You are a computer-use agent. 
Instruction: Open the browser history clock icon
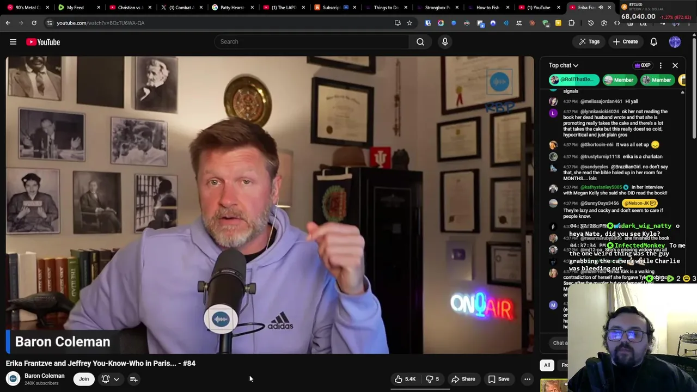click(x=591, y=23)
